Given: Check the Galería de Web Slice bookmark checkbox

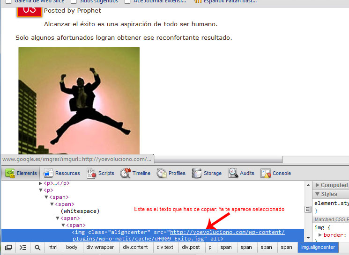Looking at the screenshot, I should coord(8,2).
